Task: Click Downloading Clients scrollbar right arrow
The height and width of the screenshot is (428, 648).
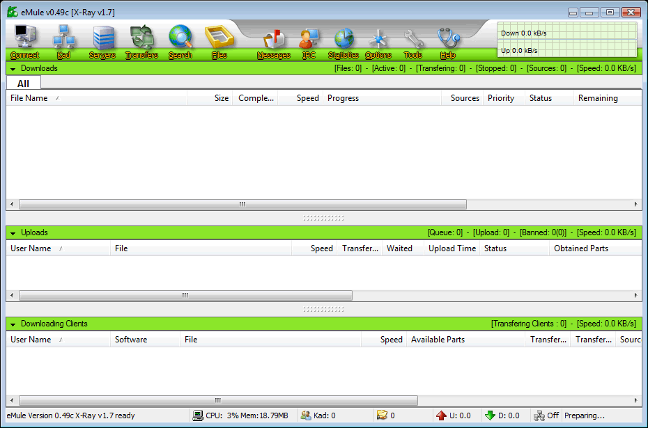Action: pyautogui.click(x=635, y=400)
